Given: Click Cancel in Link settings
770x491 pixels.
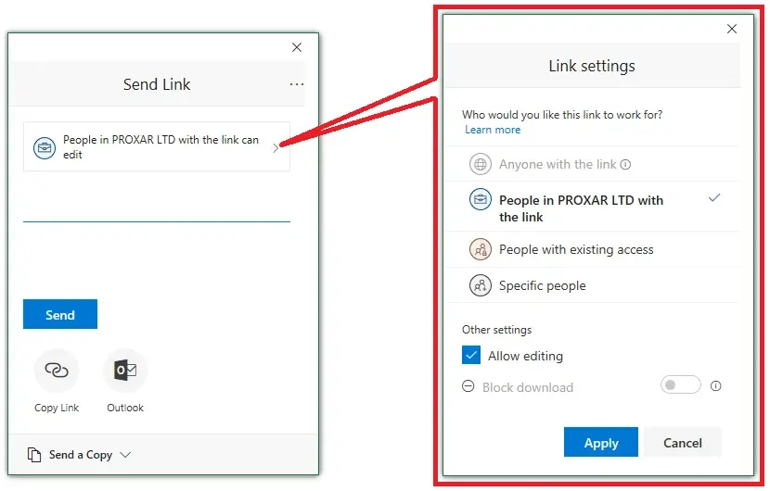Looking at the screenshot, I should tap(682, 442).
